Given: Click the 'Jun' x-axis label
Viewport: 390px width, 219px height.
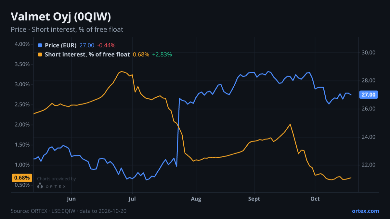Looking at the screenshot, I should (71, 199).
